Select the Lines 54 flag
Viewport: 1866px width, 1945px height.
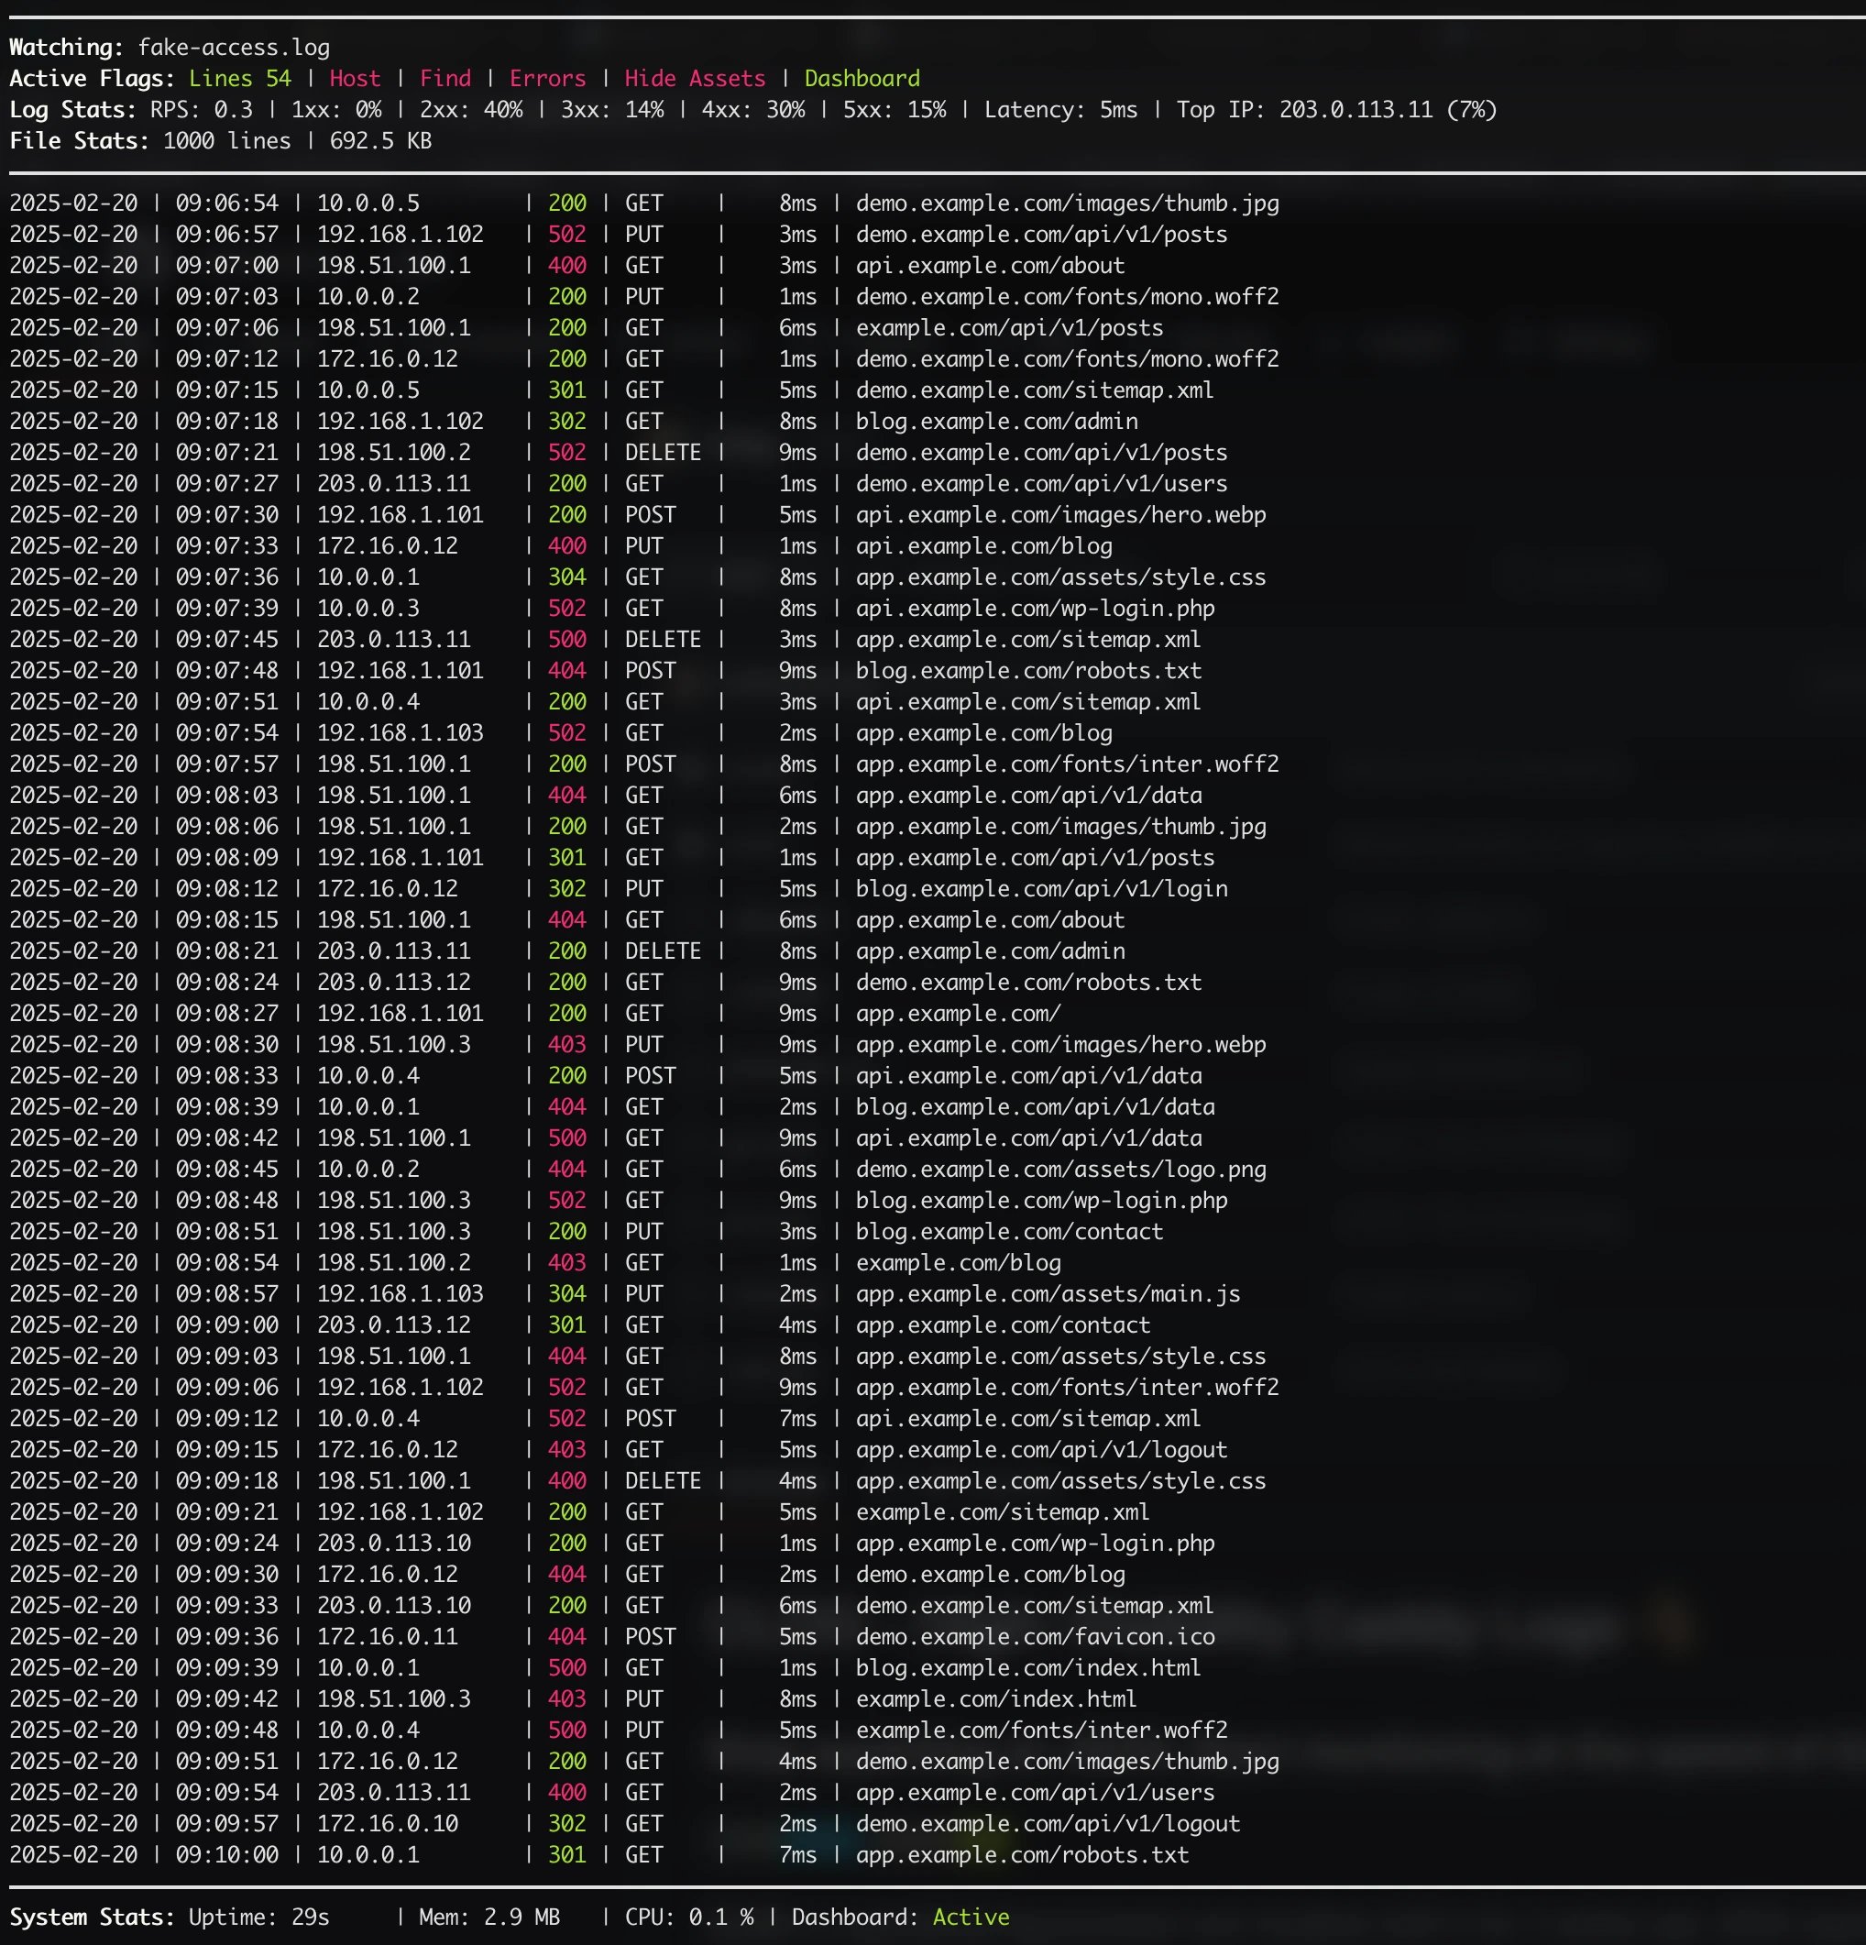pyautogui.click(x=240, y=79)
